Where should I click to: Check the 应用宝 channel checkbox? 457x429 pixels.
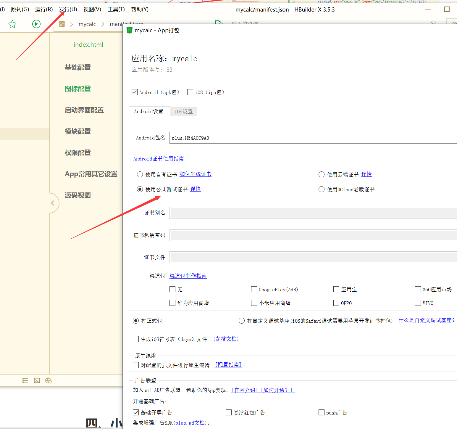pos(336,289)
